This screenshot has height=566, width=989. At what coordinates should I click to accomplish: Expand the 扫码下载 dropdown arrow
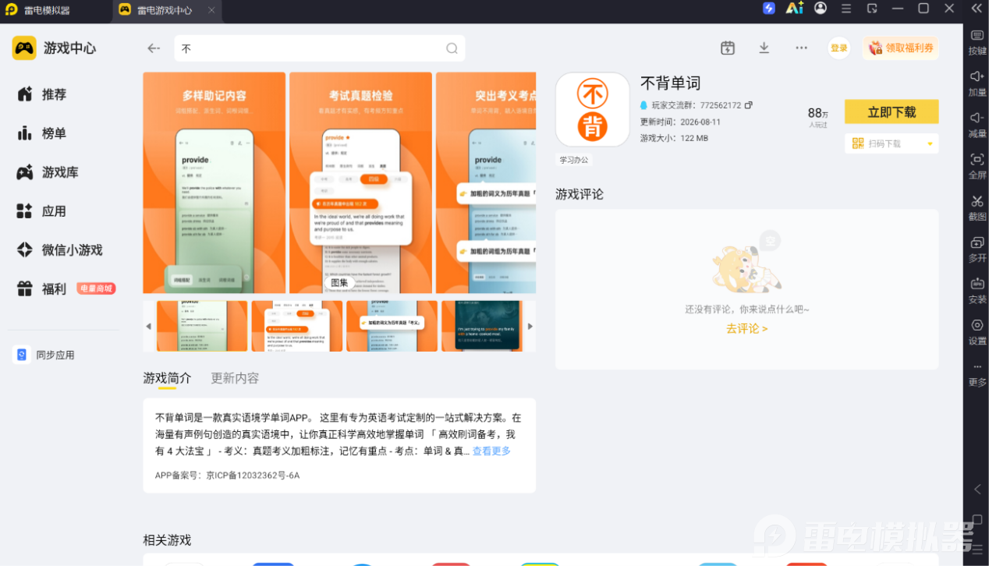click(x=930, y=143)
